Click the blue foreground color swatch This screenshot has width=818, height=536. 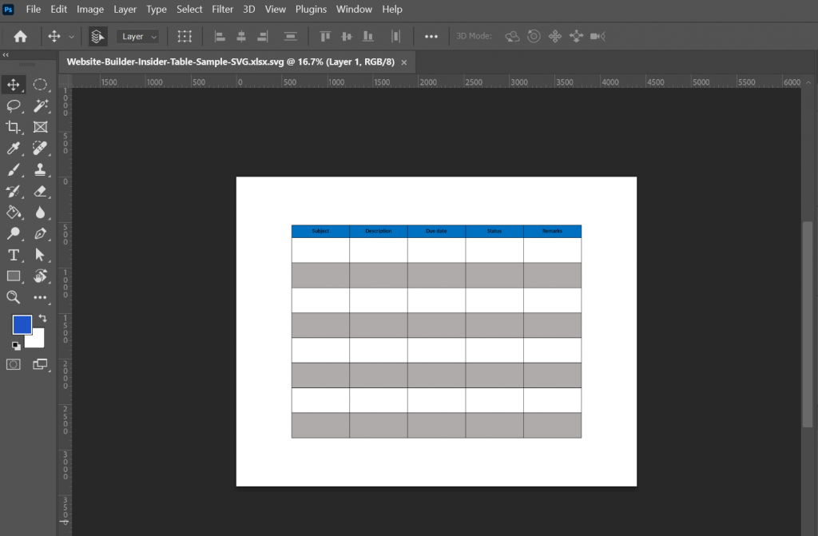pos(22,324)
